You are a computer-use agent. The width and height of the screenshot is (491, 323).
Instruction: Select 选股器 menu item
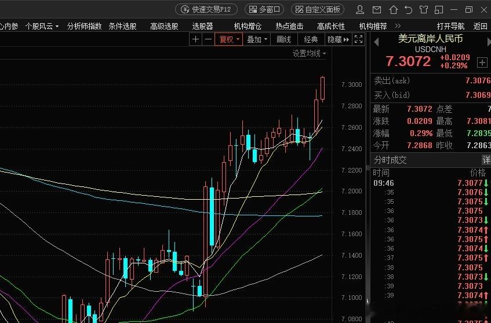click(202, 26)
